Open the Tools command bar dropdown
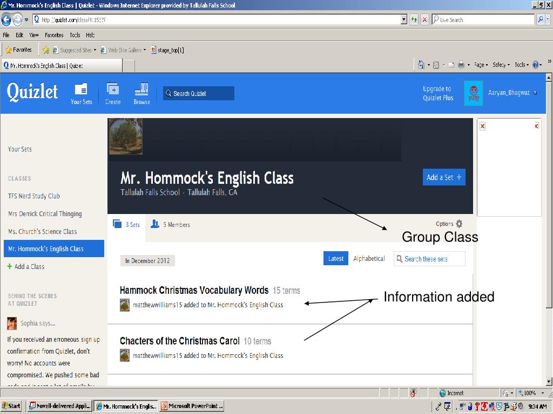This screenshot has width=553, height=414. click(522, 65)
